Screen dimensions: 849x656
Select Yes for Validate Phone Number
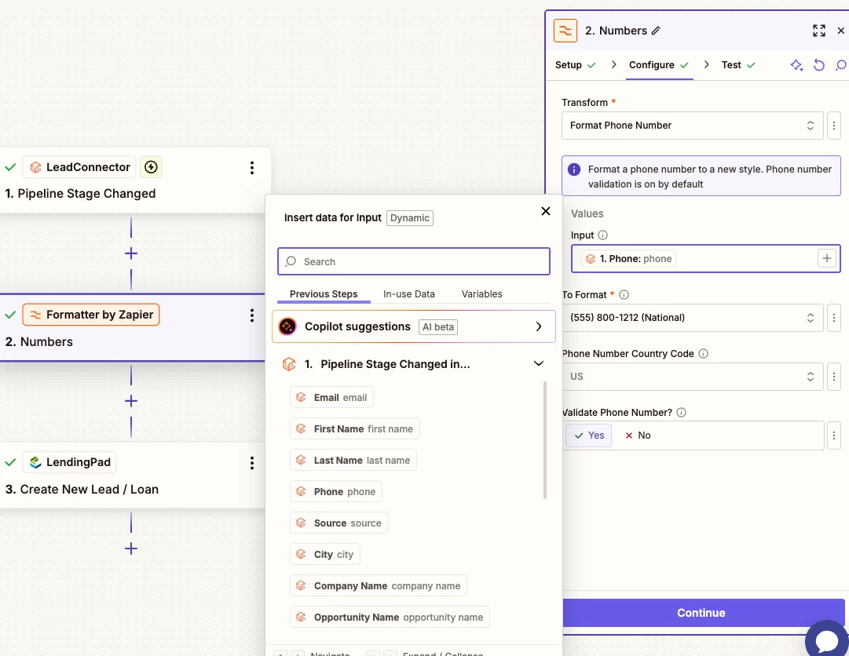coord(588,436)
